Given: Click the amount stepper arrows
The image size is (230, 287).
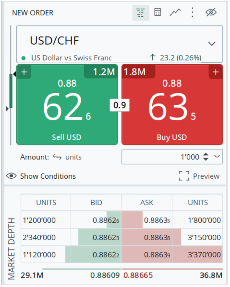Looking at the screenshot, I should pyautogui.click(x=206, y=157).
